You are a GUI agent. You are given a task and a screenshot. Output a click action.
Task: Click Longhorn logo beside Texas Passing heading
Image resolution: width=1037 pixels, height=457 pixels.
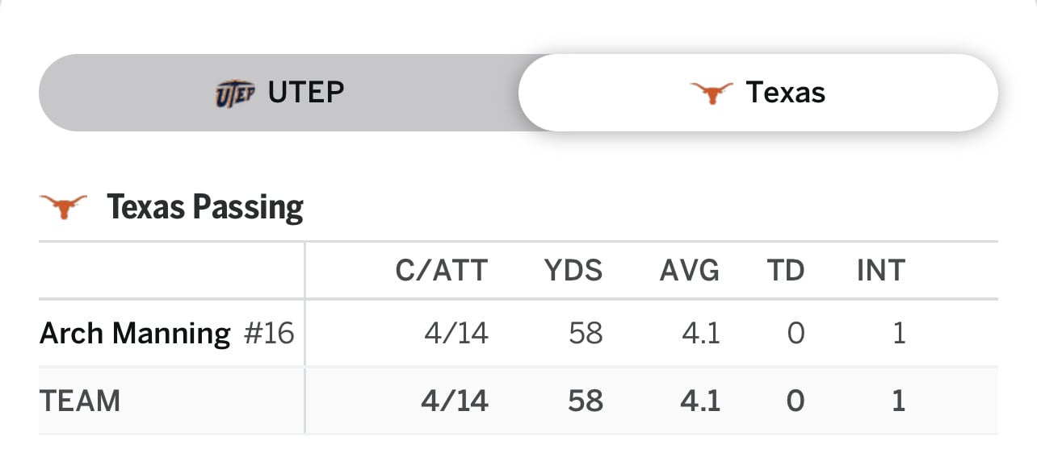[x=63, y=207]
